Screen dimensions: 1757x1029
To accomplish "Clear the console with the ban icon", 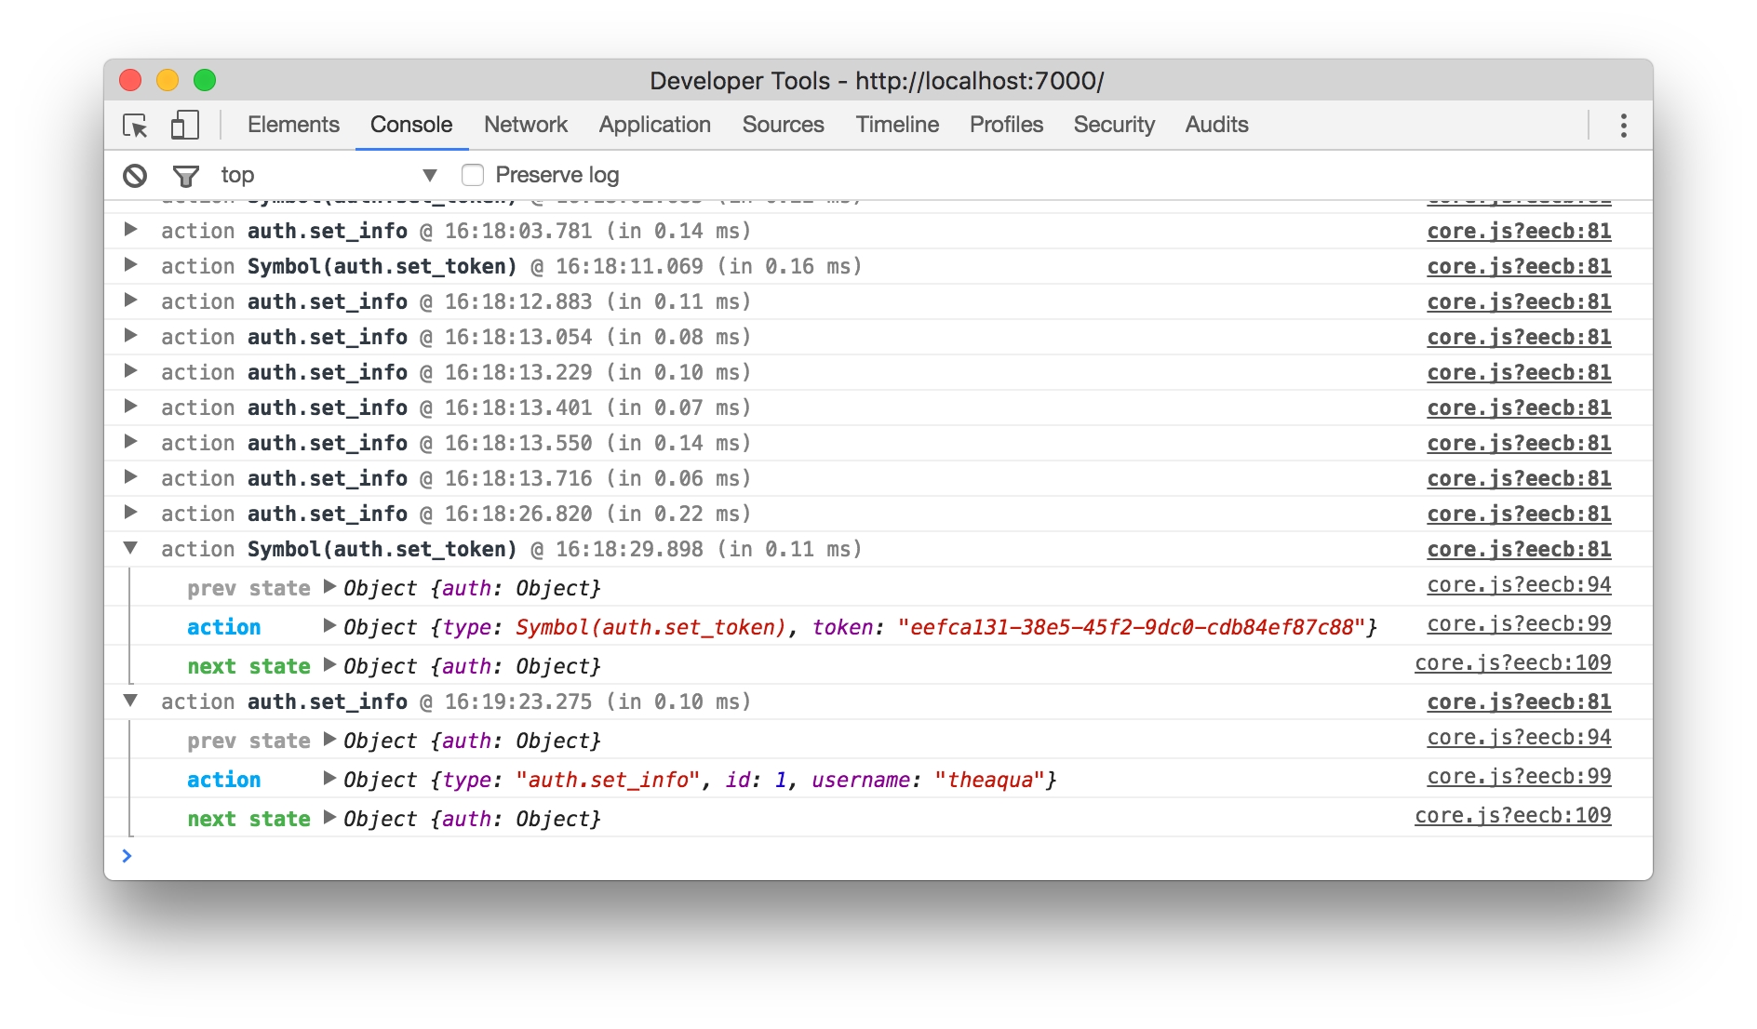I will pyautogui.click(x=135, y=175).
